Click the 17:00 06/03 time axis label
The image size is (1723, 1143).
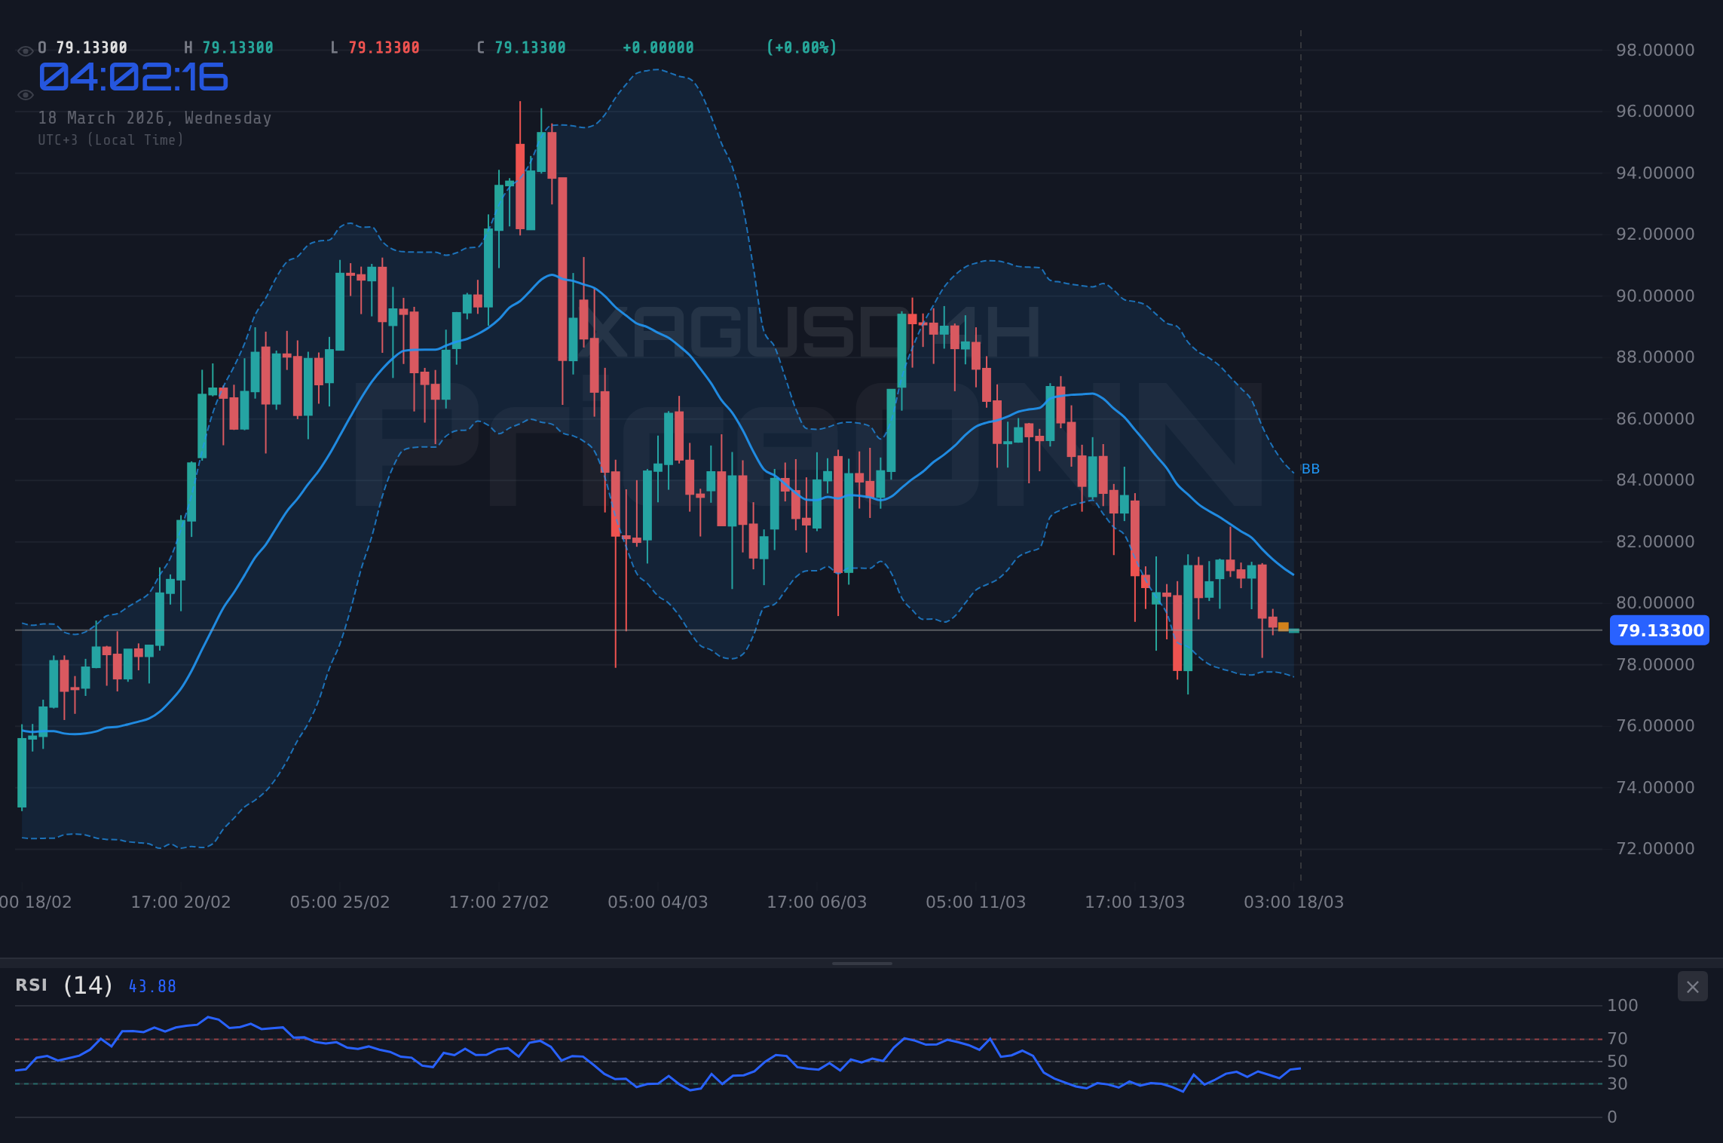817,902
